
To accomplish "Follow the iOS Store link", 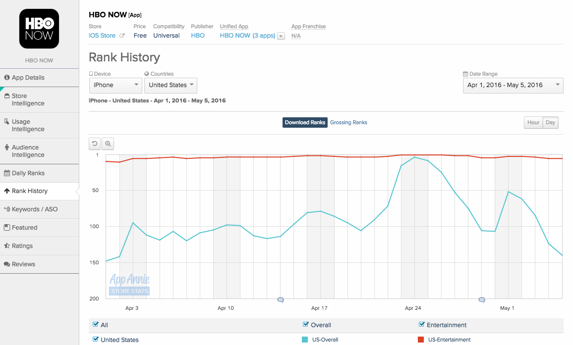I will click(102, 36).
